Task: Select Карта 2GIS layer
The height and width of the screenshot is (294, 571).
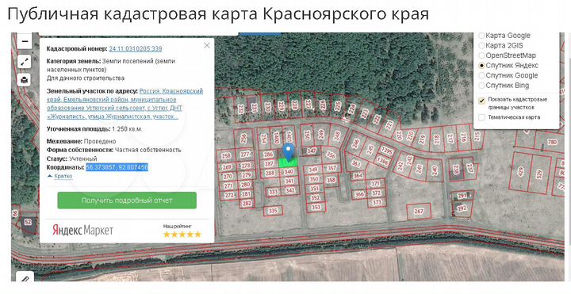Action: (x=481, y=45)
